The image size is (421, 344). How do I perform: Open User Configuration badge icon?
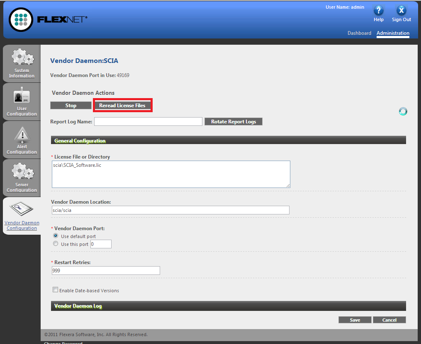[x=22, y=96]
